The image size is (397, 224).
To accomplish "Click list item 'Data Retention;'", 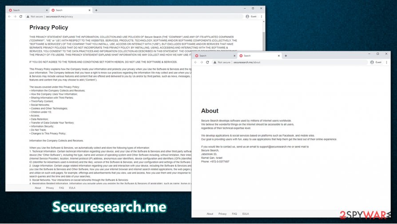I will pos(39,119).
